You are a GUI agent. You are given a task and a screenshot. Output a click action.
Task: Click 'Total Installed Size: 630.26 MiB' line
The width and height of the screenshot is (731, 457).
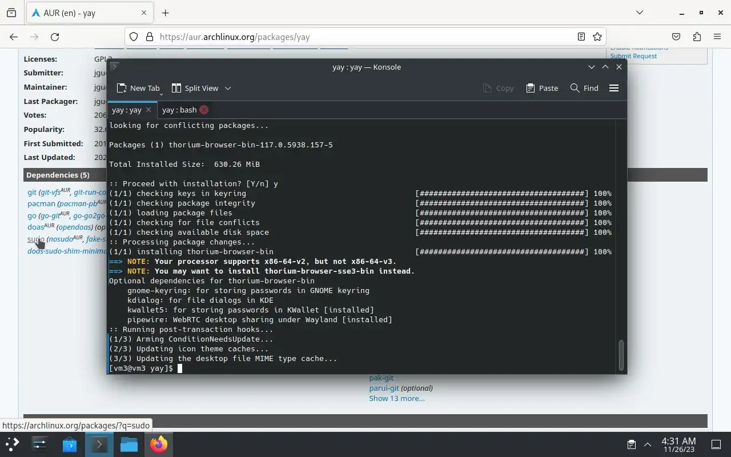184,164
